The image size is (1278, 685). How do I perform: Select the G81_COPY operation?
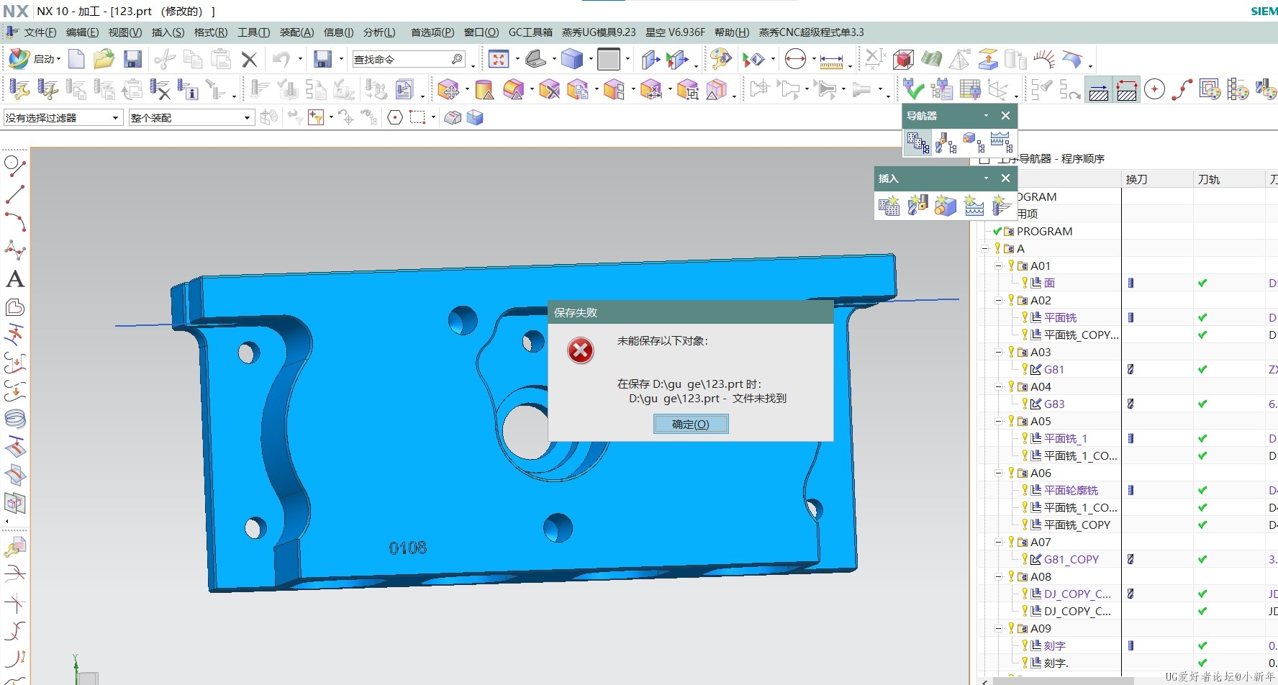(x=1071, y=560)
